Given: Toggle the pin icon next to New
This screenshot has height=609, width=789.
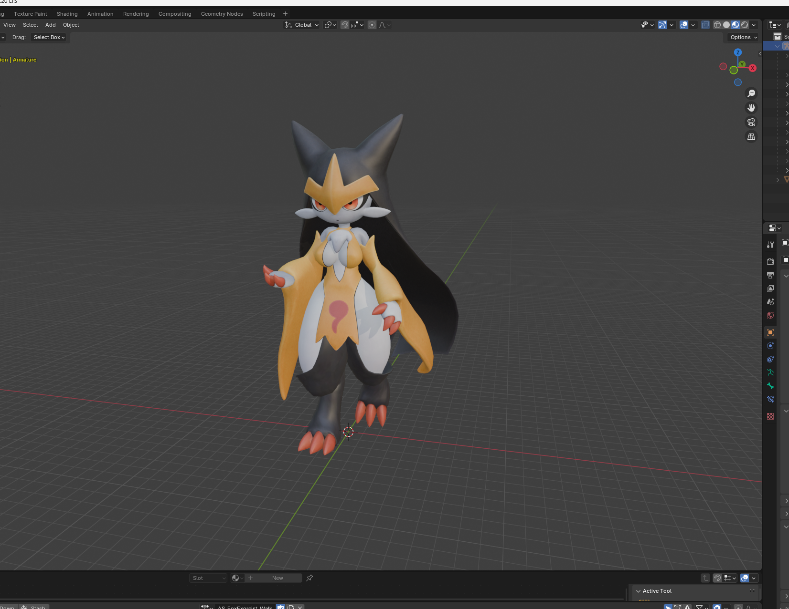Looking at the screenshot, I should [x=309, y=578].
